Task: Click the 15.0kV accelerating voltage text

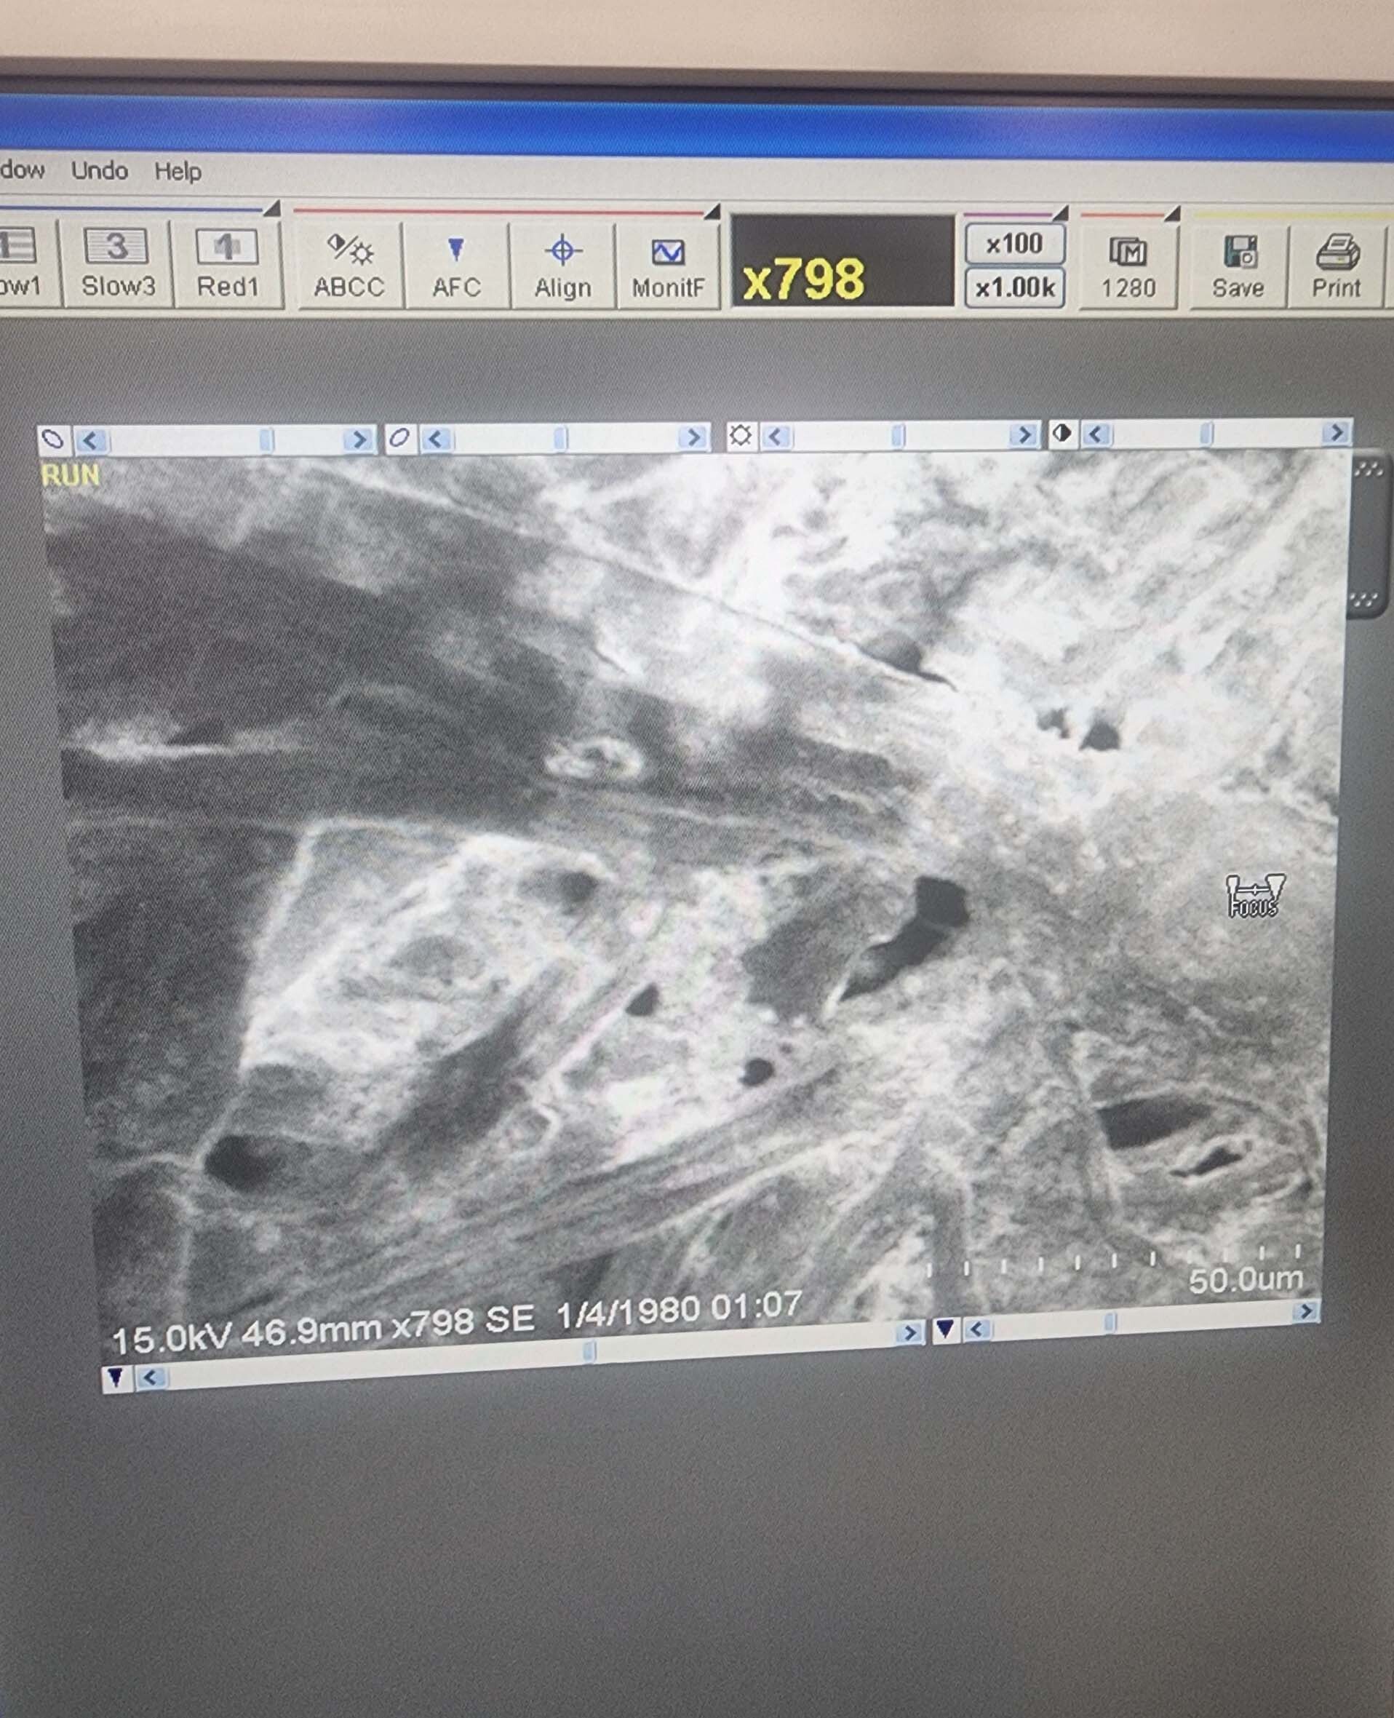Action: [x=171, y=1339]
